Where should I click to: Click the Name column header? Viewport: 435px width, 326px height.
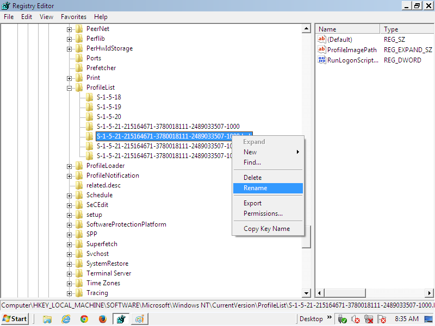(x=327, y=29)
